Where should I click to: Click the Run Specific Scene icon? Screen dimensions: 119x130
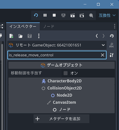82,15
